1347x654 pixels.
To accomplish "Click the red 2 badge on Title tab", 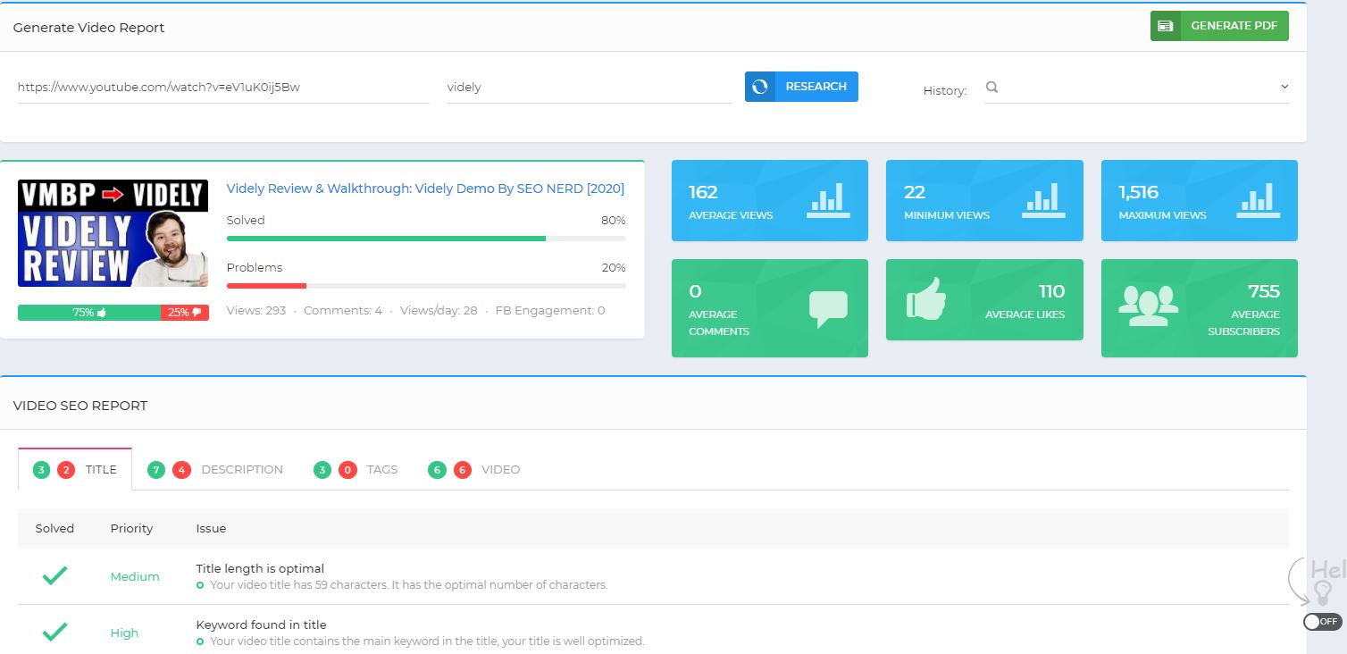I will pyautogui.click(x=66, y=470).
